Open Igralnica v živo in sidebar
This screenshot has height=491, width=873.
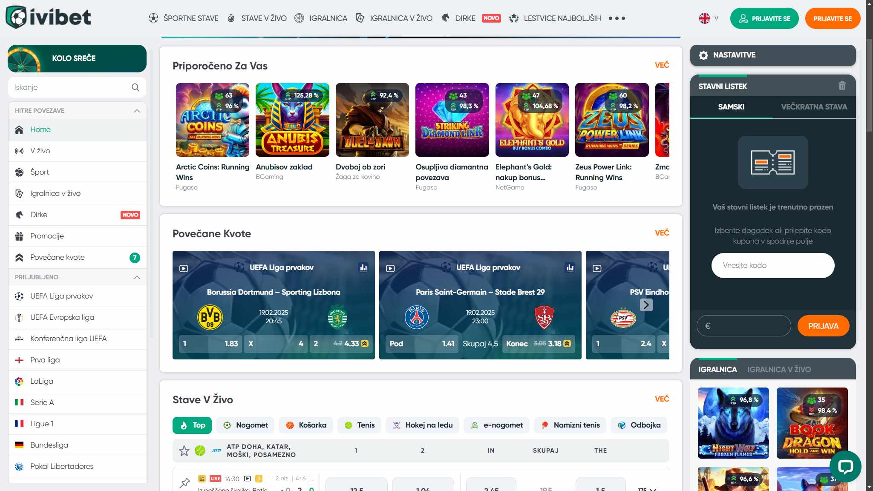tap(78, 194)
